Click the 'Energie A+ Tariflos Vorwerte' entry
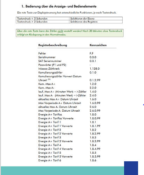This screenshot has width=144, height=175. (56, 118)
